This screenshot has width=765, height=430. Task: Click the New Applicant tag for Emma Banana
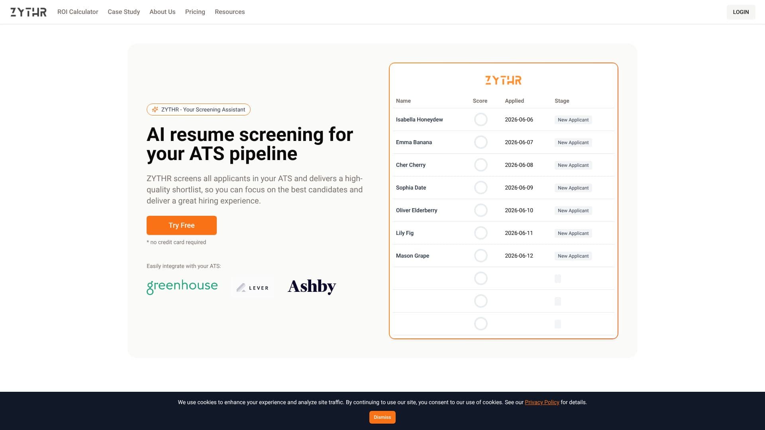(x=573, y=143)
